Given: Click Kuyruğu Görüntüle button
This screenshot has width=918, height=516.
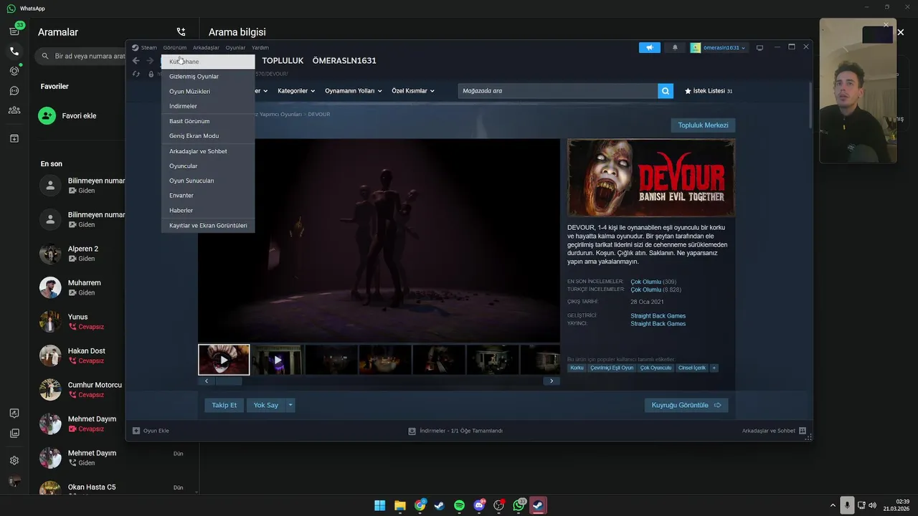Looking at the screenshot, I should pyautogui.click(x=686, y=405).
